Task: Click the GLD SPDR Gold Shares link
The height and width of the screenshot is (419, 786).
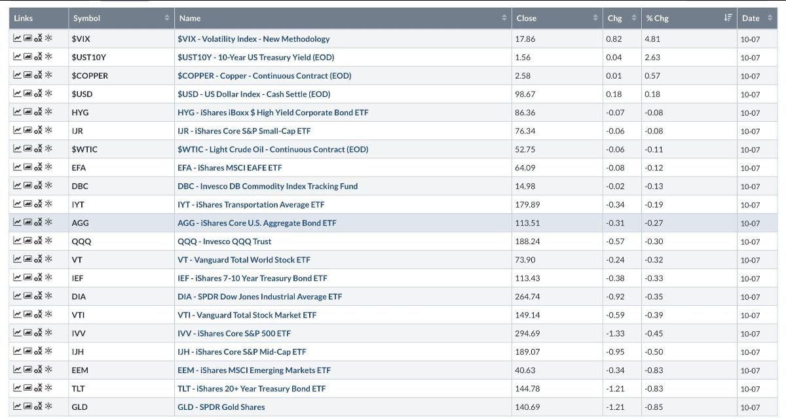Action: point(221,407)
